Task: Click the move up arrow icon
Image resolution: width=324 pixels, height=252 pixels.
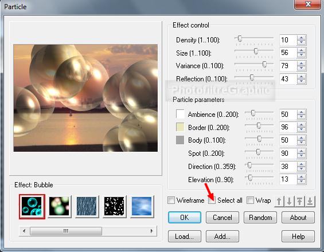Action: point(279,201)
